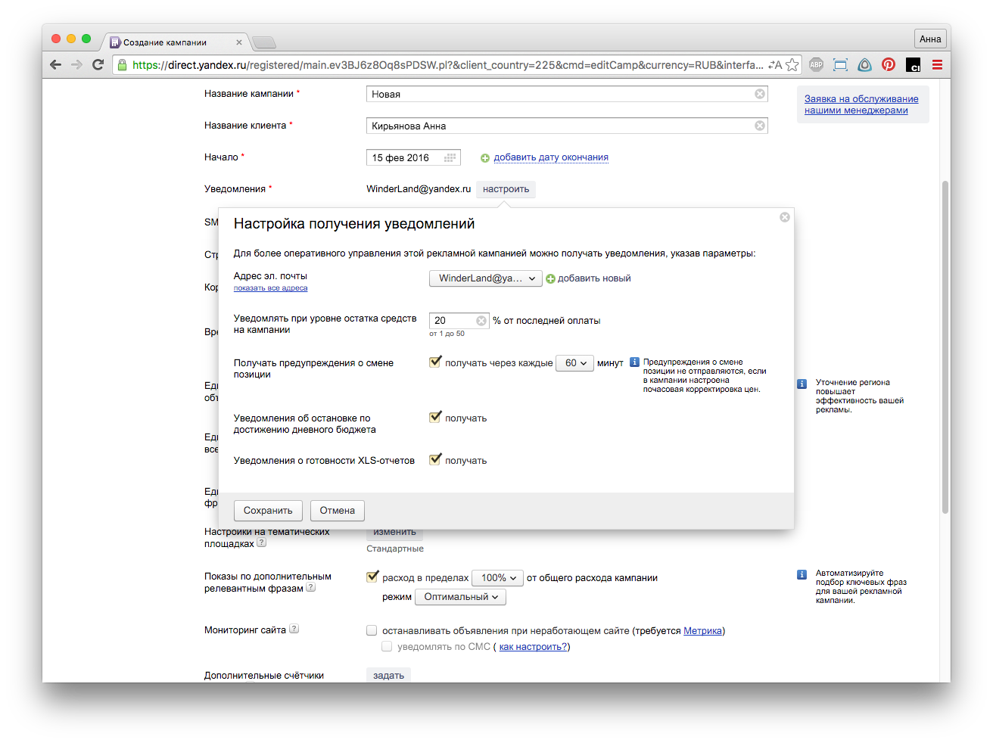Uncheck daily budget stop notifications
The width and height of the screenshot is (993, 743).
(435, 418)
